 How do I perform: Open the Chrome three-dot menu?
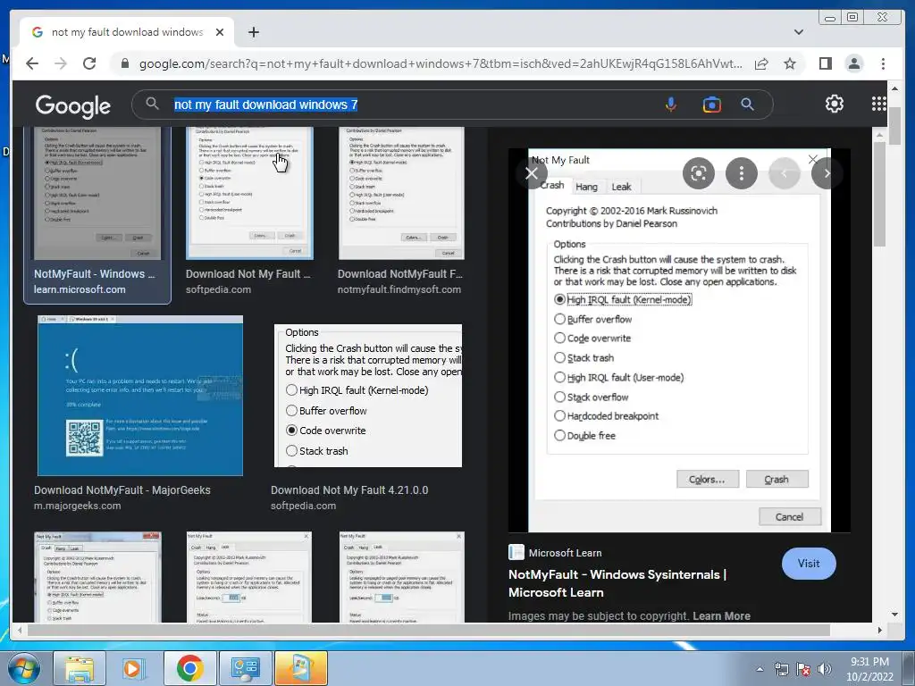point(884,63)
